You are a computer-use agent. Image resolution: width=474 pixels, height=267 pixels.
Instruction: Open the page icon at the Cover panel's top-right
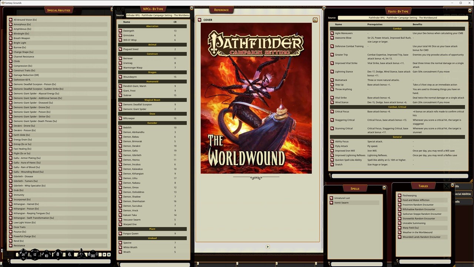point(315,20)
